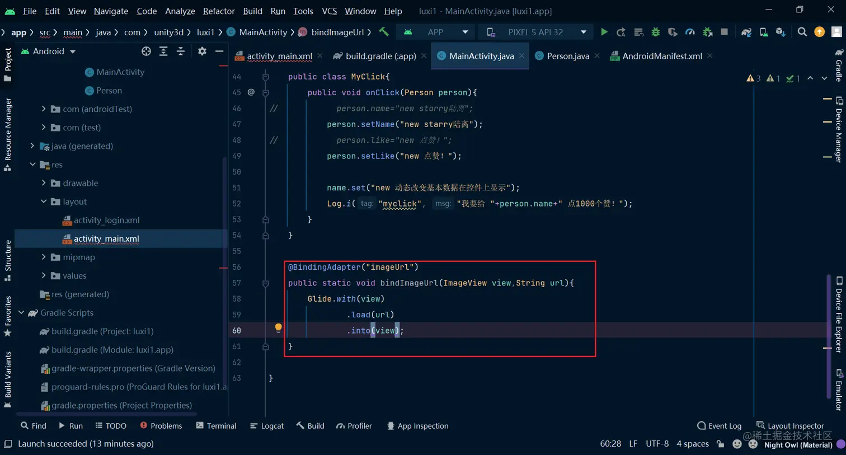Open the VCS menu
The height and width of the screenshot is (455, 846).
tap(329, 11)
